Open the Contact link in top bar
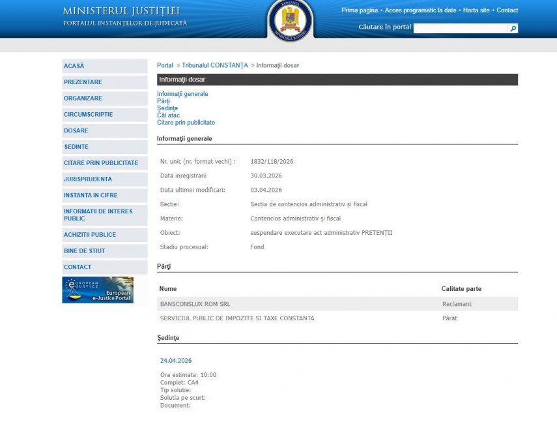The height and width of the screenshot is (424, 557). click(x=507, y=10)
